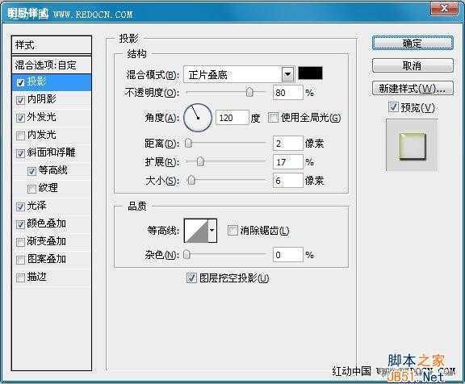This screenshot has width=465, height=384.
Task: Select the 光泽 row label
Action: coord(37,206)
